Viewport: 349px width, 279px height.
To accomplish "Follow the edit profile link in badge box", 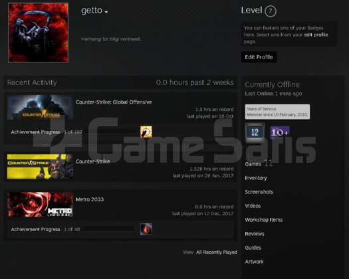I will [x=316, y=35].
